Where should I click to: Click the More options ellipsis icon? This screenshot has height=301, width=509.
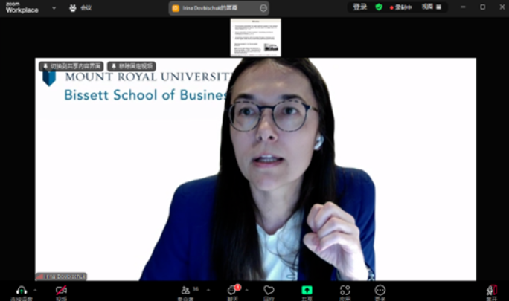pyautogui.click(x=380, y=291)
